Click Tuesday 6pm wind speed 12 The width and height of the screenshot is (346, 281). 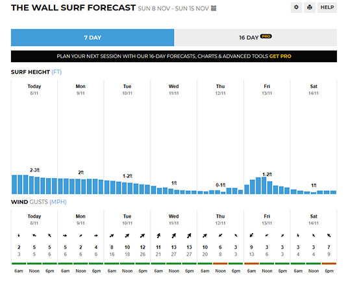pyautogui.click(x=143, y=247)
